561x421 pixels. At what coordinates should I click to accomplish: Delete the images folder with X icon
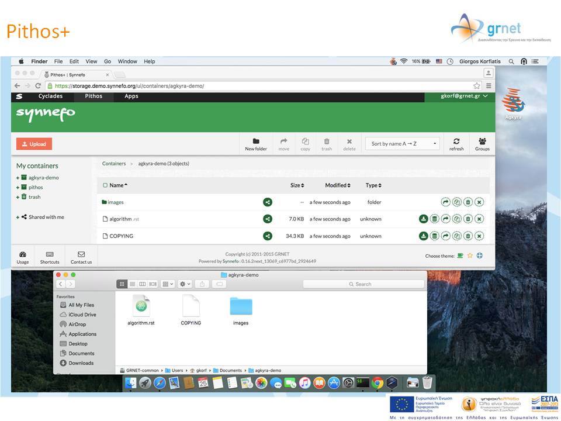click(x=479, y=202)
